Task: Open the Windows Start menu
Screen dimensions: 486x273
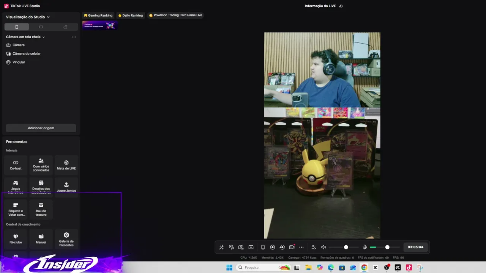Action: pos(229,268)
